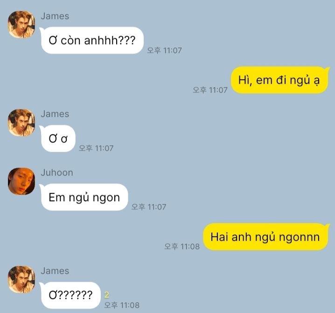The image size is (335, 313).
Task: Tap James's avatar beside 'Ơ??????'
Action: tap(21, 279)
